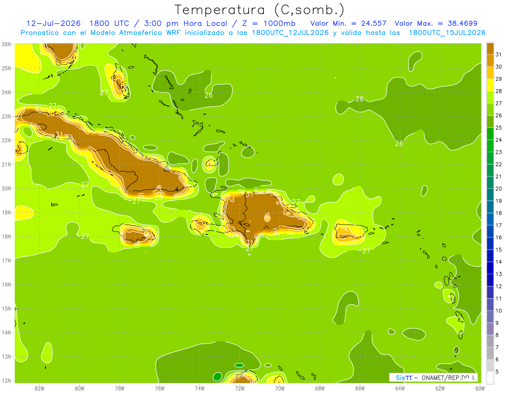Click the '70W' longitude axis label
The height and width of the screenshot is (394, 510).
280,388
